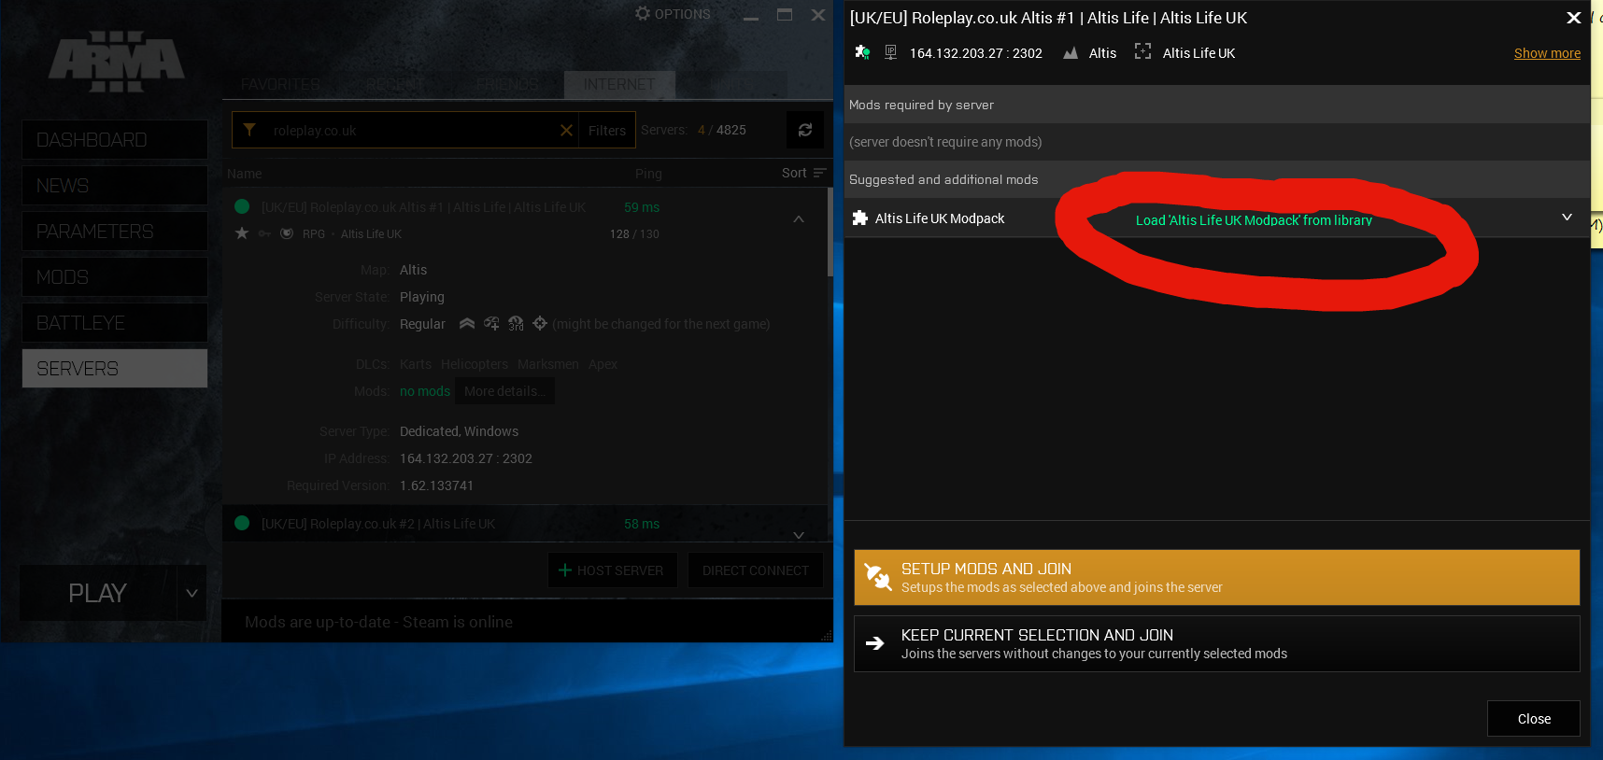Click the plug icon on Setup Mods and Join
The width and height of the screenshot is (1603, 760).
click(877, 577)
